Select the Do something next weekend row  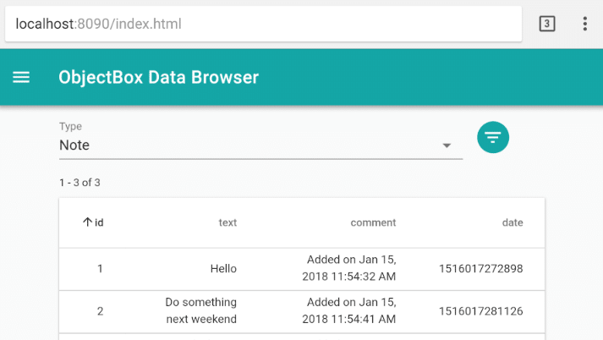pos(302,311)
